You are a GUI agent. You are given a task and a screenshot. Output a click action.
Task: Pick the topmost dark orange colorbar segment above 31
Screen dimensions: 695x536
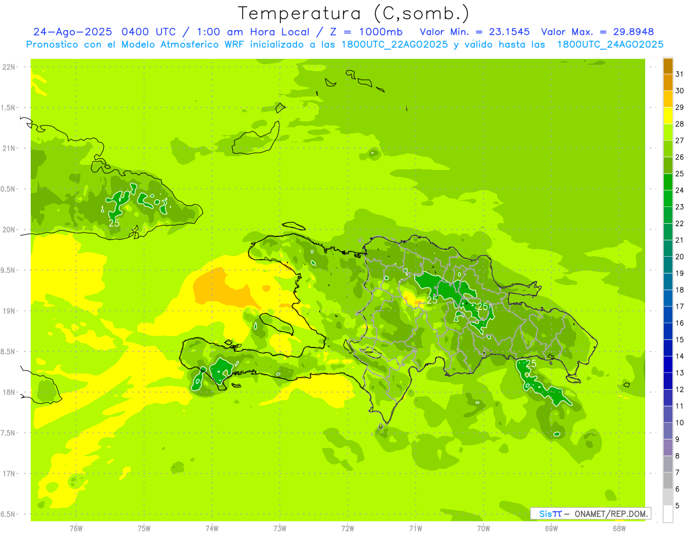tap(668, 66)
